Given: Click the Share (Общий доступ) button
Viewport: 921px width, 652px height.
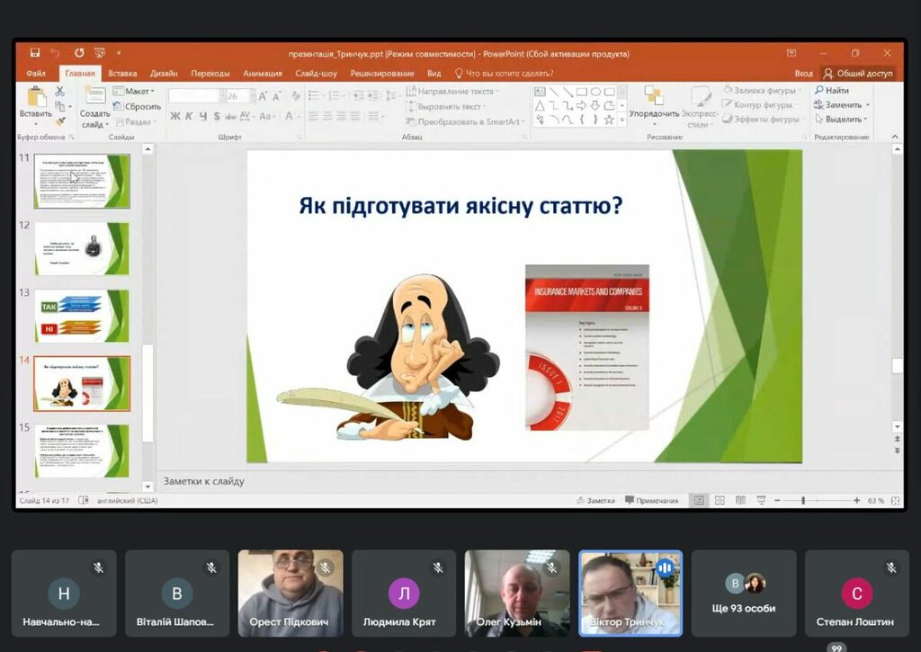Looking at the screenshot, I should (858, 74).
